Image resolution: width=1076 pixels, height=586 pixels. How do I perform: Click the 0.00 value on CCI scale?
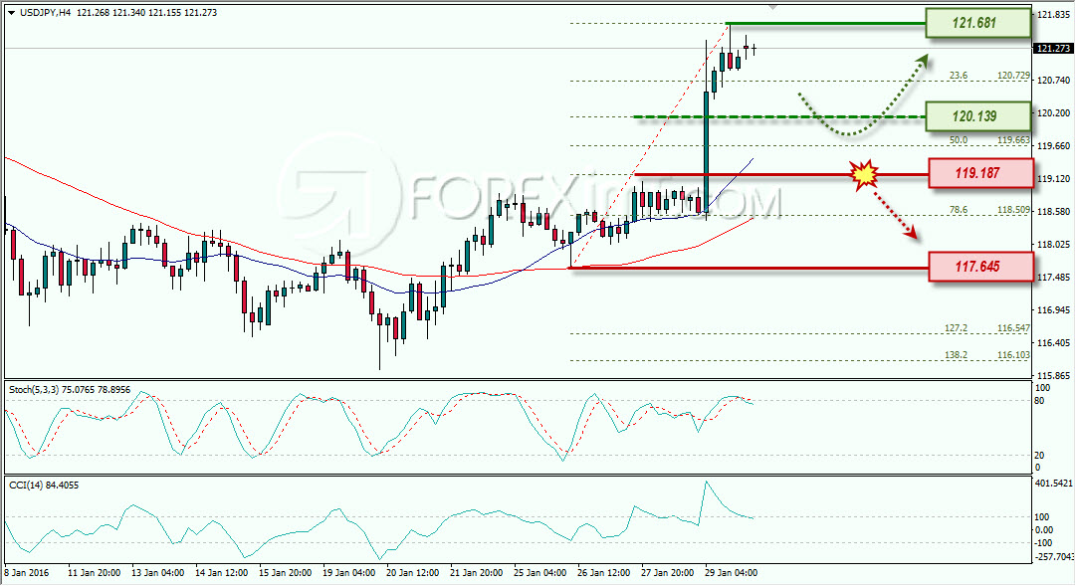[1044, 529]
